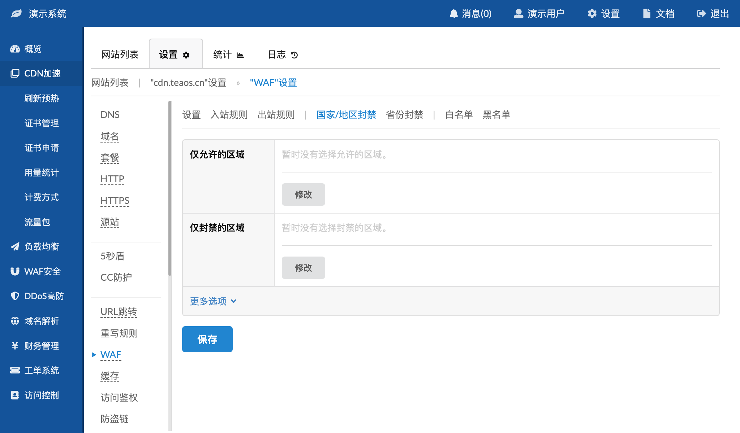Click the WAF arrow item in side menu
This screenshot has height=433, width=740.
[x=111, y=355]
